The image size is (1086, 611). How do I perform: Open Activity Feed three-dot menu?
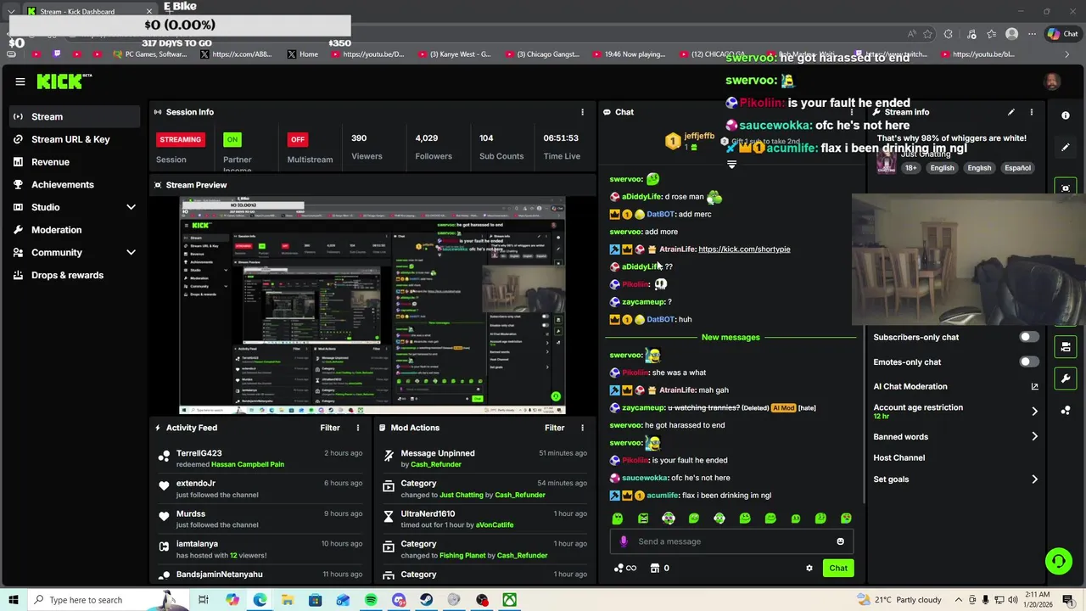(357, 428)
